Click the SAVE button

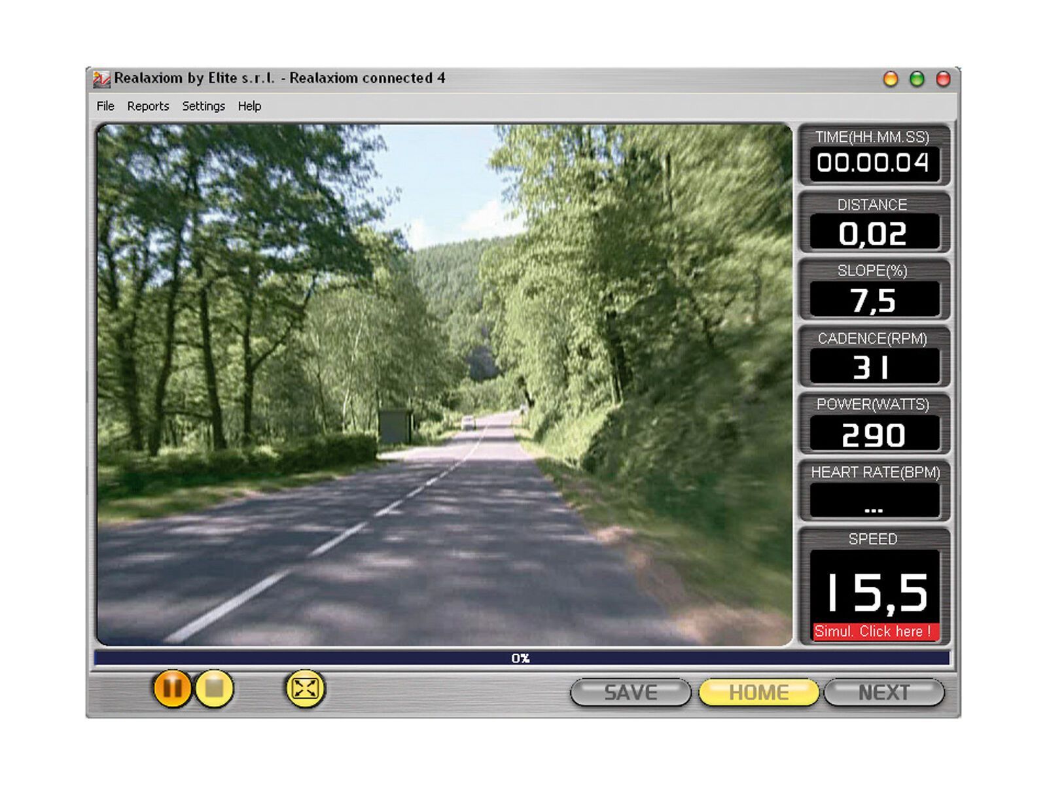coord(630,691)
